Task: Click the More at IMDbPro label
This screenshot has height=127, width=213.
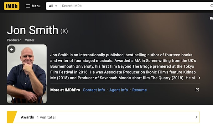Action: (x=65, y=90)
